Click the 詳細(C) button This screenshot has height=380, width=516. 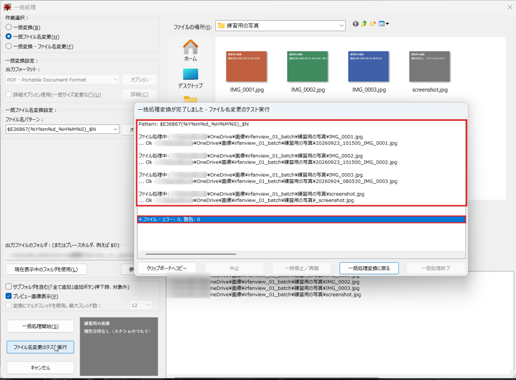(x=140, y=95)
